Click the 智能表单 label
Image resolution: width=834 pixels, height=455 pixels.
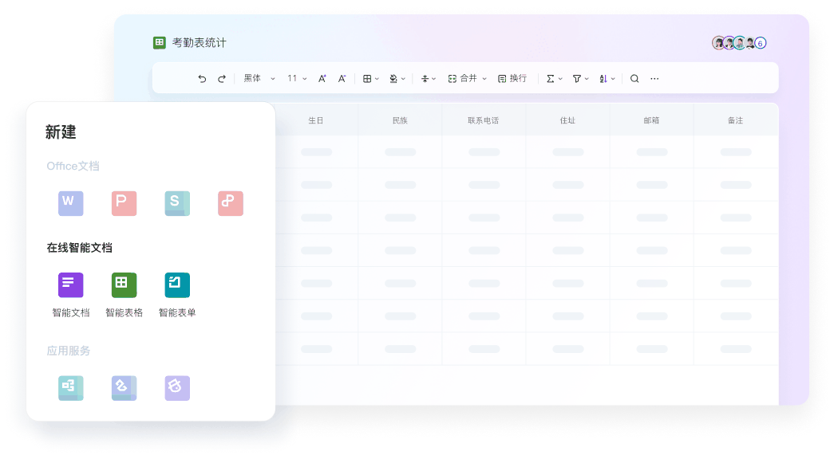tap(177, 312)
